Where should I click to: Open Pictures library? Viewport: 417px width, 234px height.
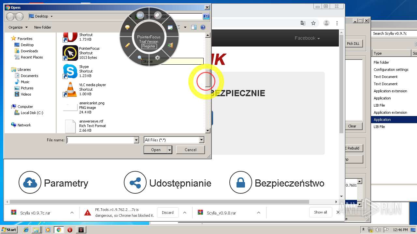[x=27, y=88]
